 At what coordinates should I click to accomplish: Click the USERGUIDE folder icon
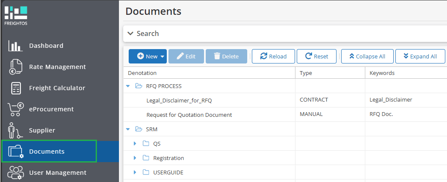point(146,172)
